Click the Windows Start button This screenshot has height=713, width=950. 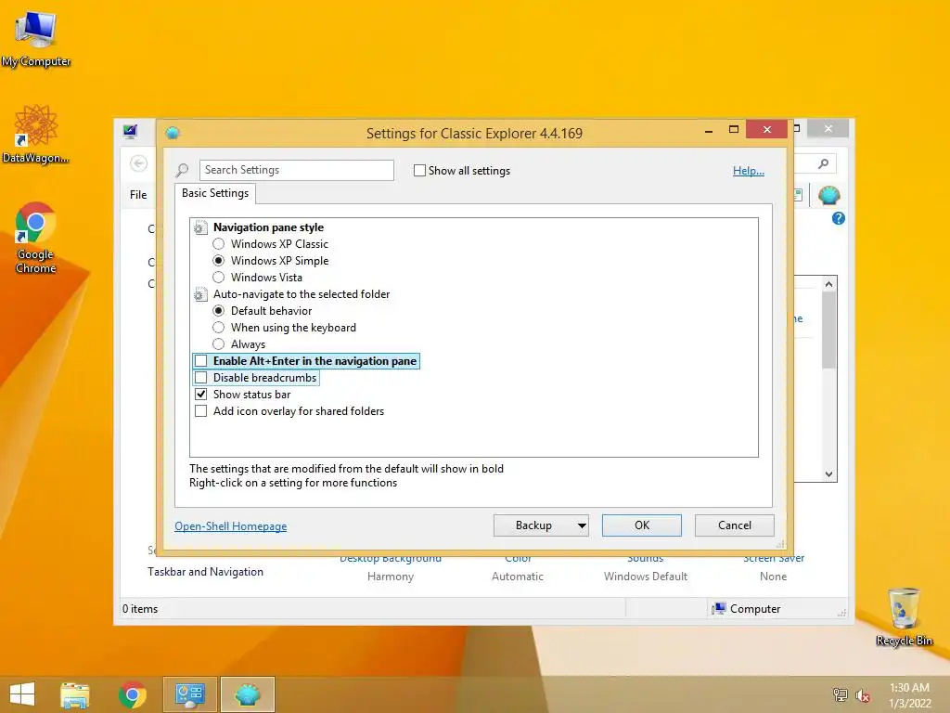tap(22, 694)
